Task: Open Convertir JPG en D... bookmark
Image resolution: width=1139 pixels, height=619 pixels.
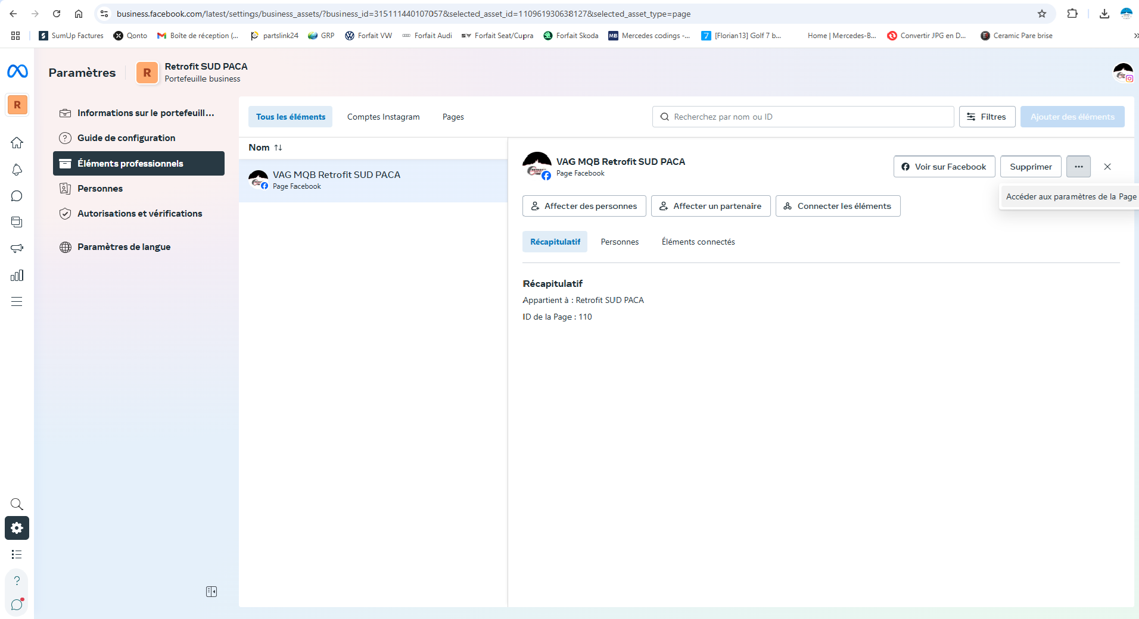Action: 927,36
